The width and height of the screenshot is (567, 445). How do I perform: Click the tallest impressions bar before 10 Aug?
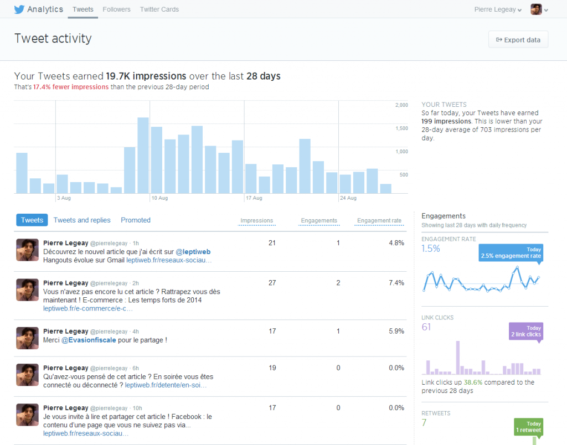(143, 156)
